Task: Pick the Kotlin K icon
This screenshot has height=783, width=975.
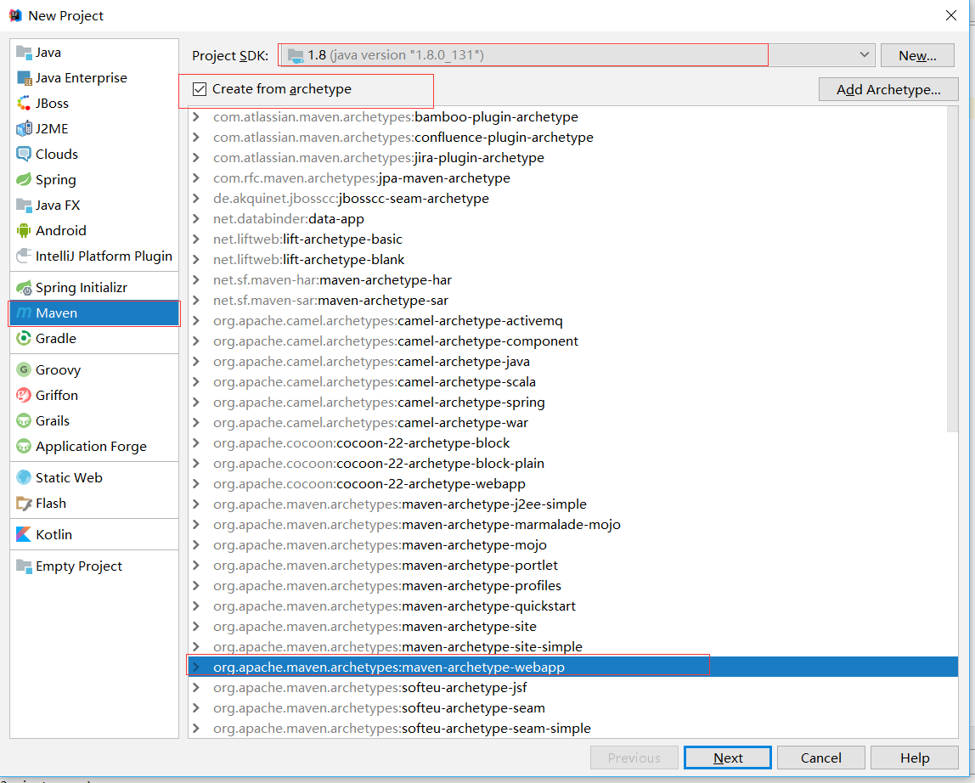Action: pos(24,535)
